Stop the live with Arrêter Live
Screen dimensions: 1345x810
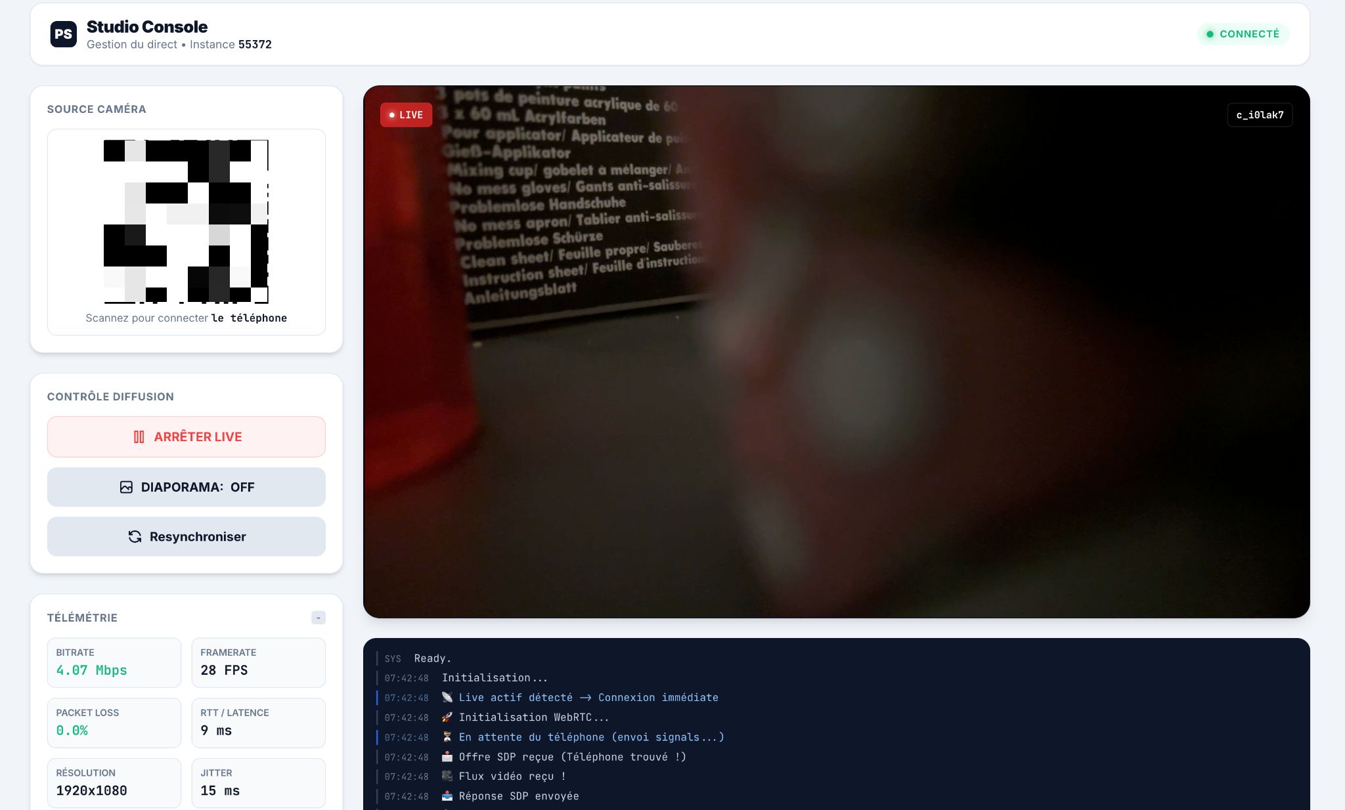tap(186, 437)
